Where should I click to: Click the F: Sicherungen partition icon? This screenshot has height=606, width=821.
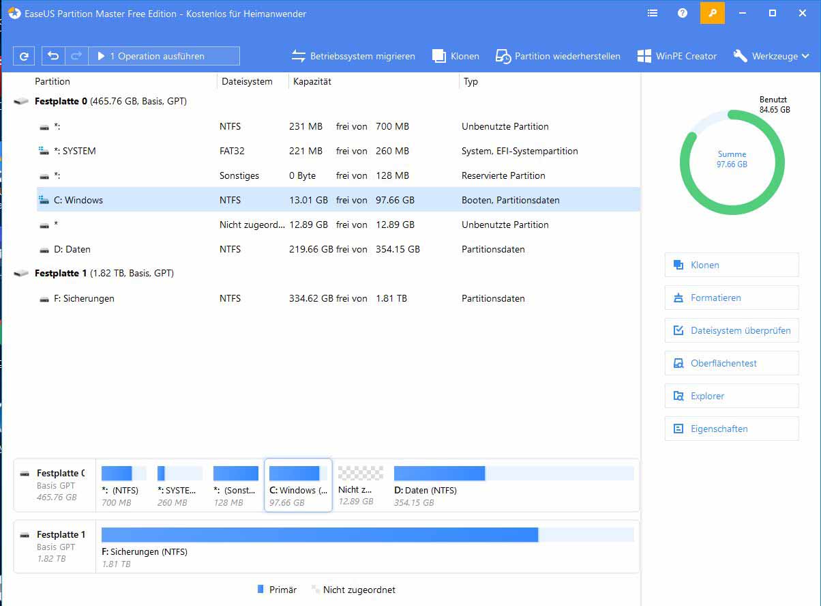tap(44, 299)
